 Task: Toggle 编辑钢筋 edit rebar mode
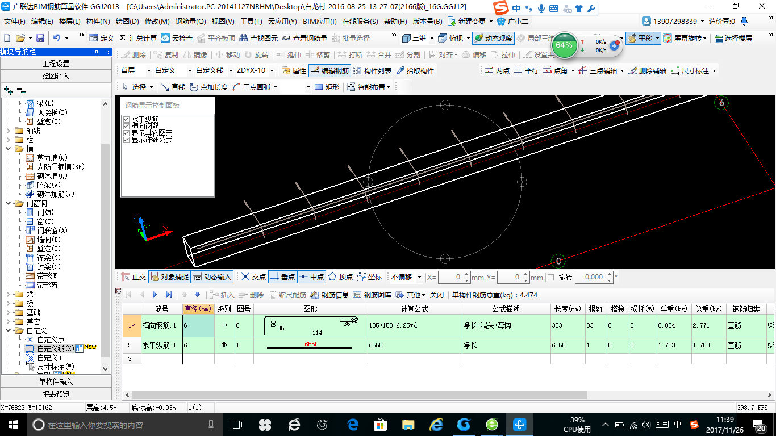329,71
